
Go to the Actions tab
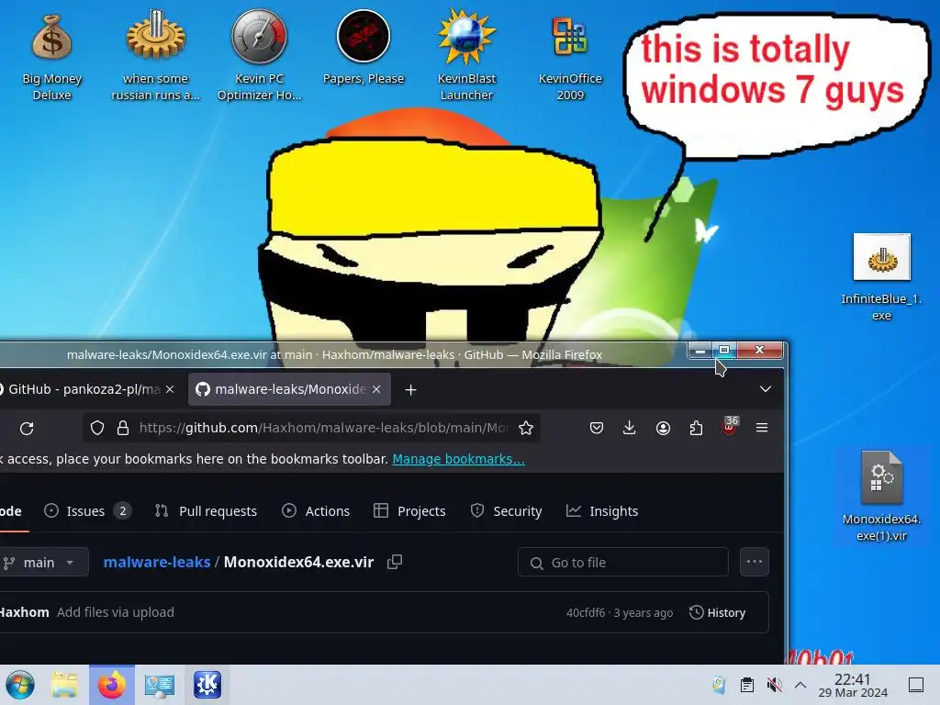pyautogui.click(x=316, y=510)
